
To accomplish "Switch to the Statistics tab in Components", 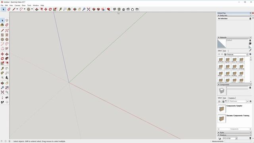I will tap(232, 98).
